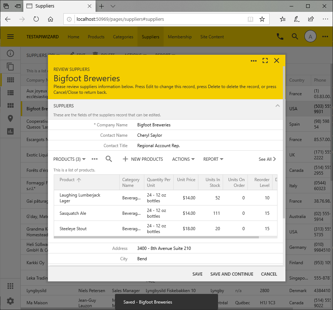The image size is (333, 310).
Task: Select the Laughing Lumberjack Lager row
Action: tap(165, 198)
